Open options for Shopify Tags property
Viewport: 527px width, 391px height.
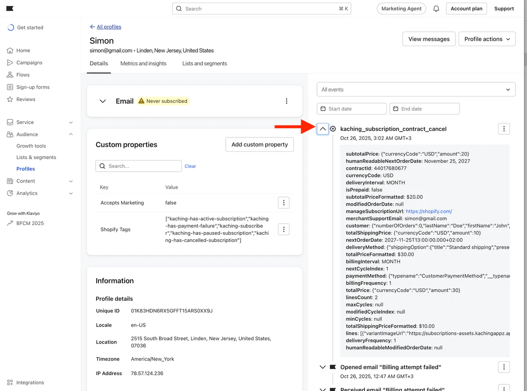[x=284, y=229]
